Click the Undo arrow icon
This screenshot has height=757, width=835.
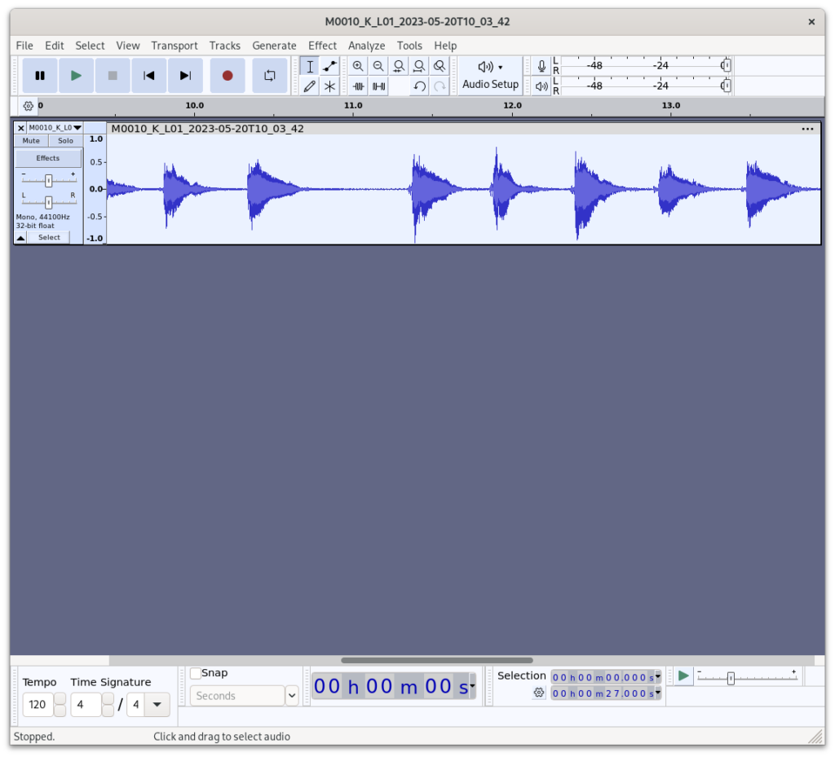tap(419, 86)
